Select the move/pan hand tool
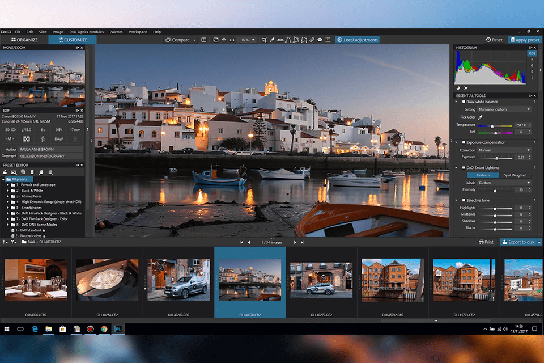The width and height of the screenshot is (544, 363). click(224, 40)
